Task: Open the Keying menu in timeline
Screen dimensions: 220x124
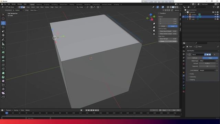Action: pyautogui.click(x=16, y=110)
